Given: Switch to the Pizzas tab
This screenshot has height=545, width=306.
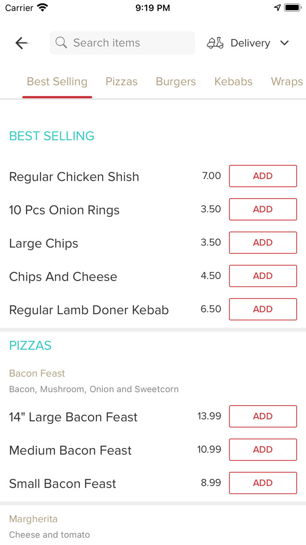Looking at the screenshot, I should coord(122,81).
